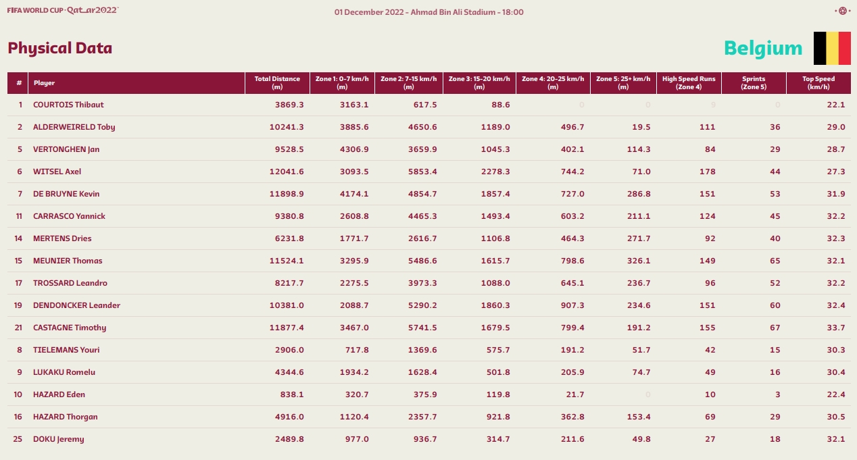Screen dimensions: 857x460
Task: Select player TIELEMANS Youri
Action: (66, 350)
